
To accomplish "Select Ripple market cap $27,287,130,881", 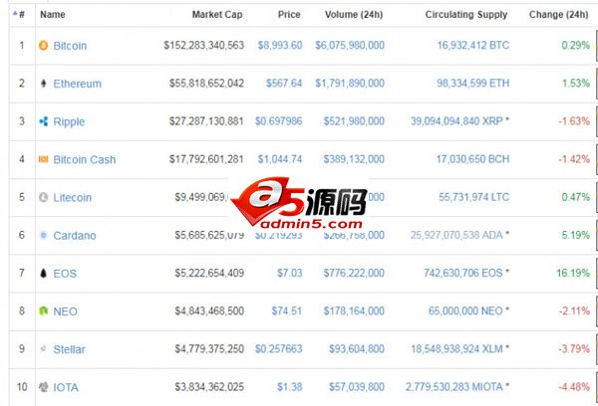I will pyautogui.click(x=206, y=121).
